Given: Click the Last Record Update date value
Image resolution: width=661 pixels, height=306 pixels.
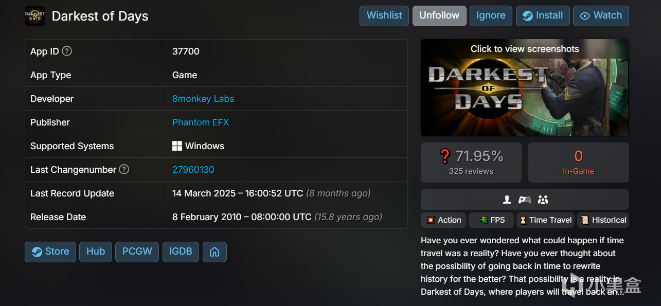Looking at the screenshot, I should [271, 193].
